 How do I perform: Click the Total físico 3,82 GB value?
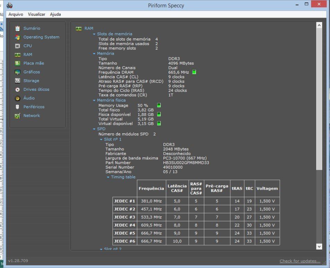146,110
